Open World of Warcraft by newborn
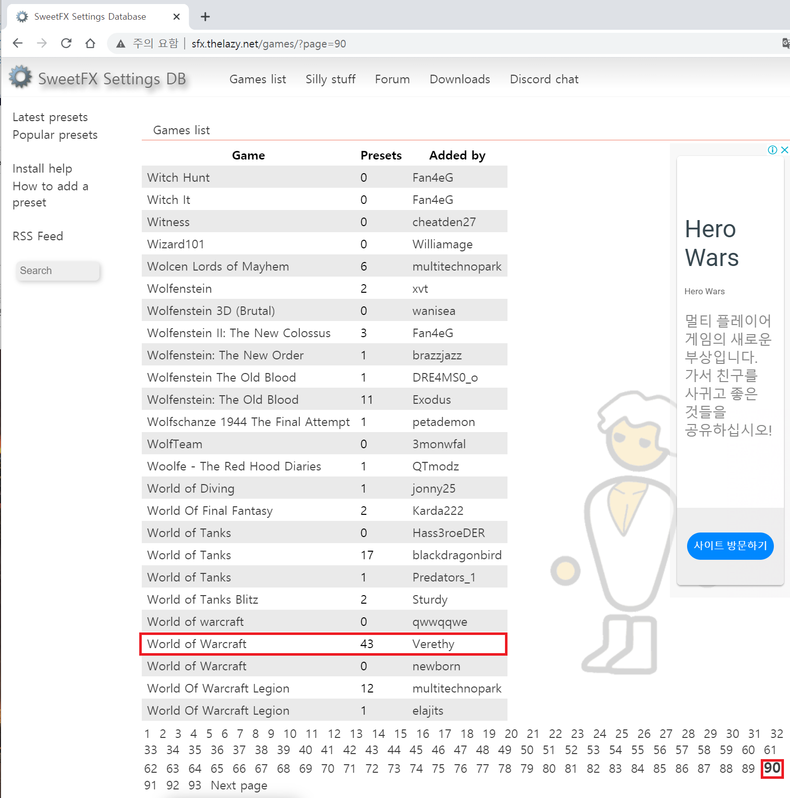Image resolution: width=790 pixels, height=798 pixels. click(x=197, y=666)
